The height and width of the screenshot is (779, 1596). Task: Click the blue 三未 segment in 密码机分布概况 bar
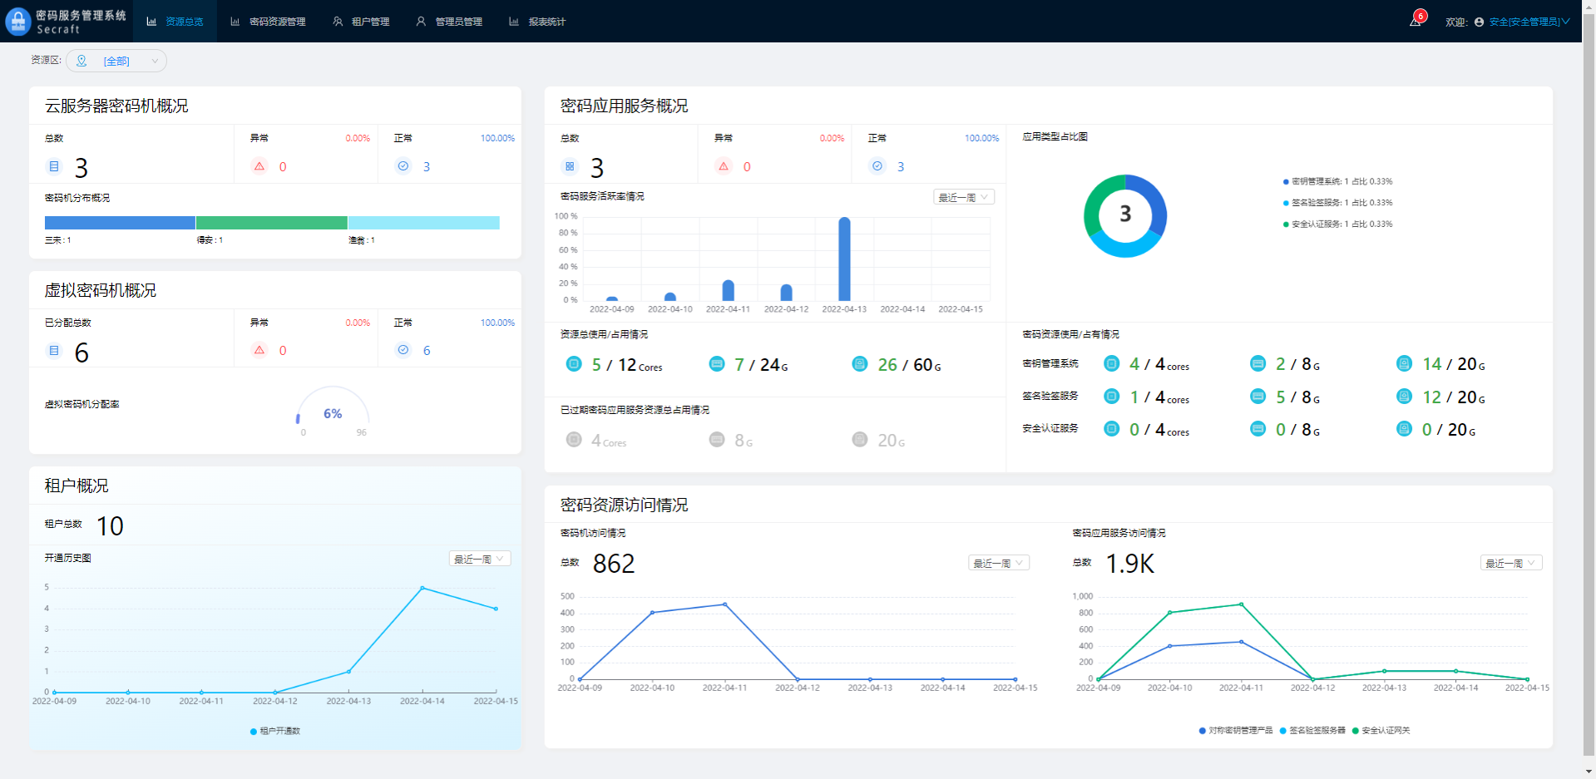pyautogui.click(x=120, y=223)
